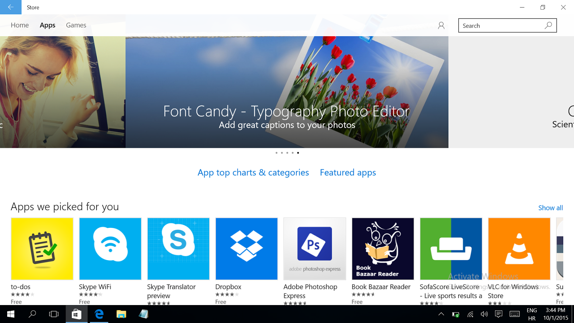
Task: Open the Skype WiFi app icon
Action: 110,249
